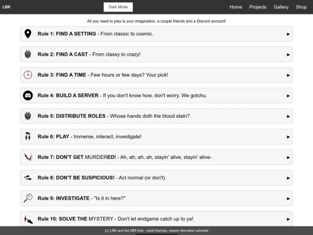
Task: Click 'We gotchu.' description text
Action: point(194,96)
